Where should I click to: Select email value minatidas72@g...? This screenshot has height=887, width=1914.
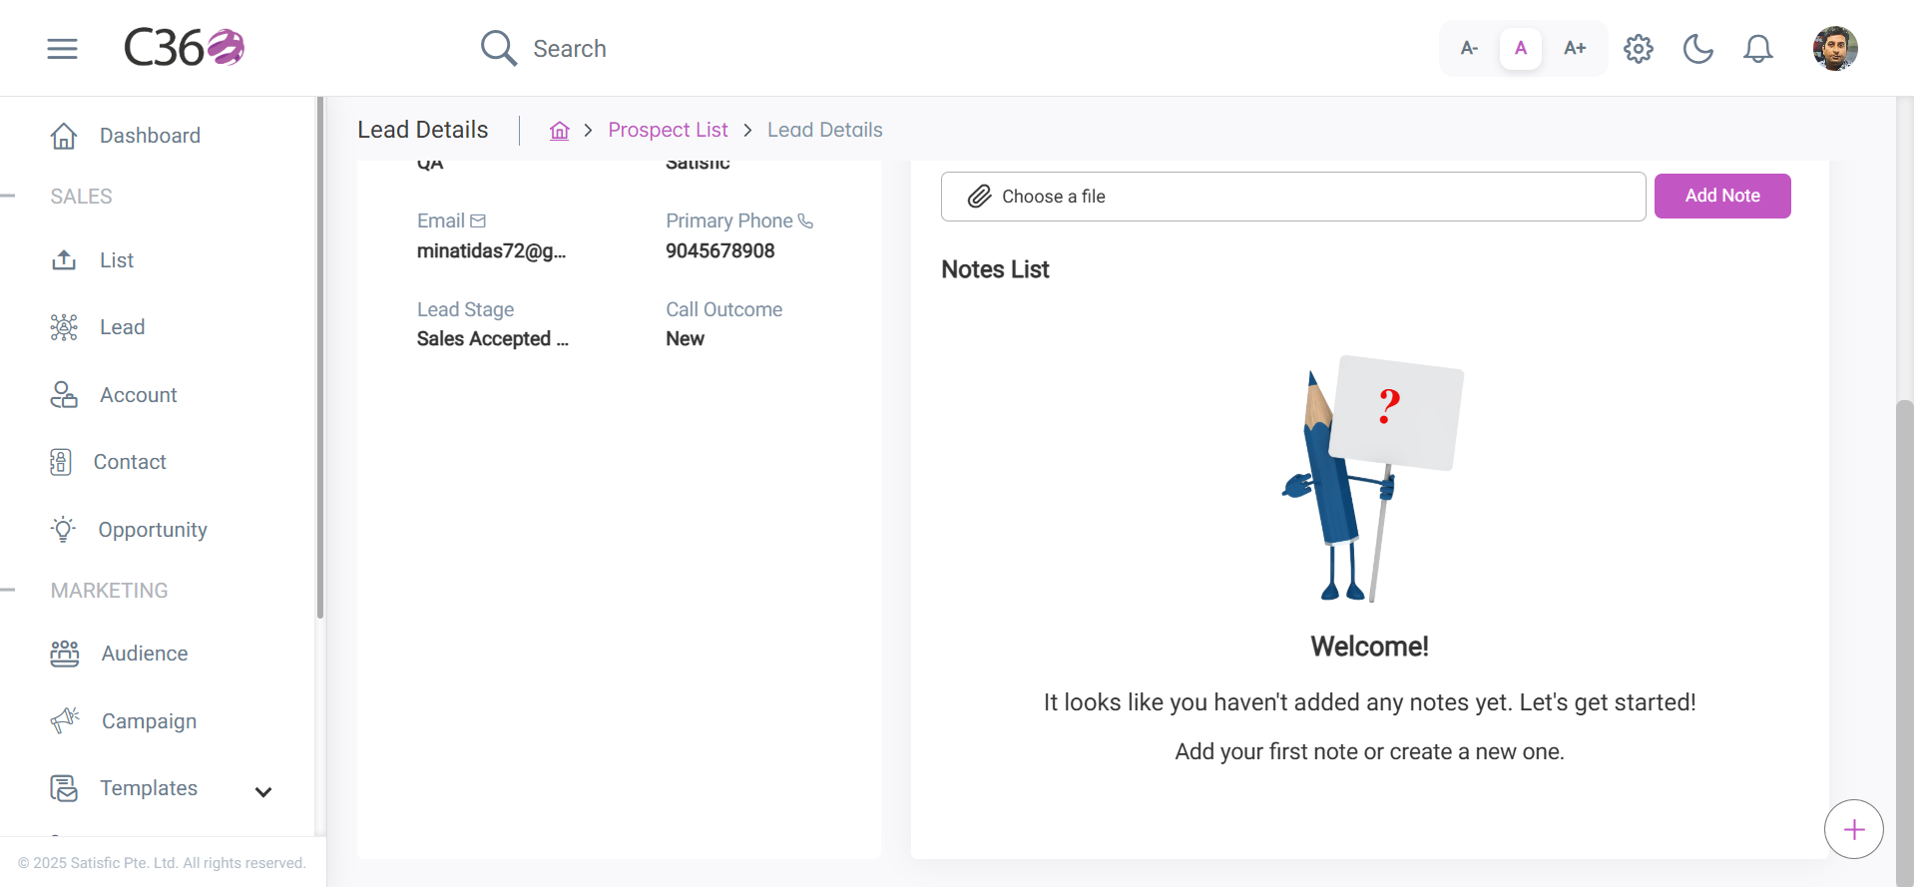coord(491,251)
